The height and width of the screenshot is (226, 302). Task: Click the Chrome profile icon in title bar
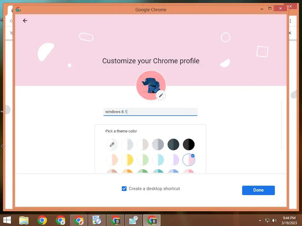(x=18, y=9)
